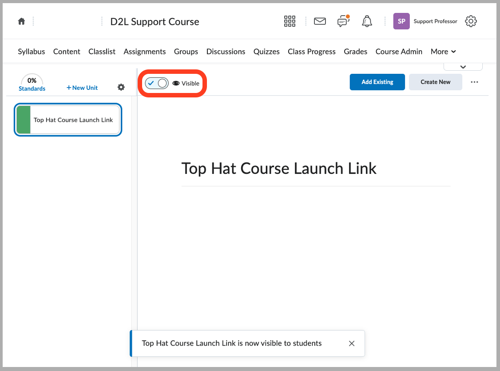This screenshot has height=371, width=500.
Task: Open the notifications bell
Action: [367, 21]
